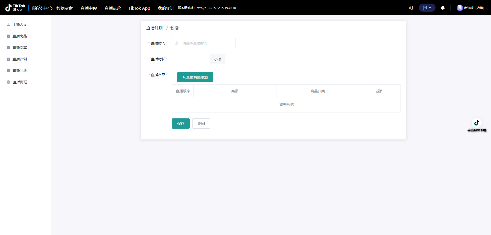The image size is (491, 235).
Task: Focus the 直播时长 hours input field
Action: tap(191, 59)
